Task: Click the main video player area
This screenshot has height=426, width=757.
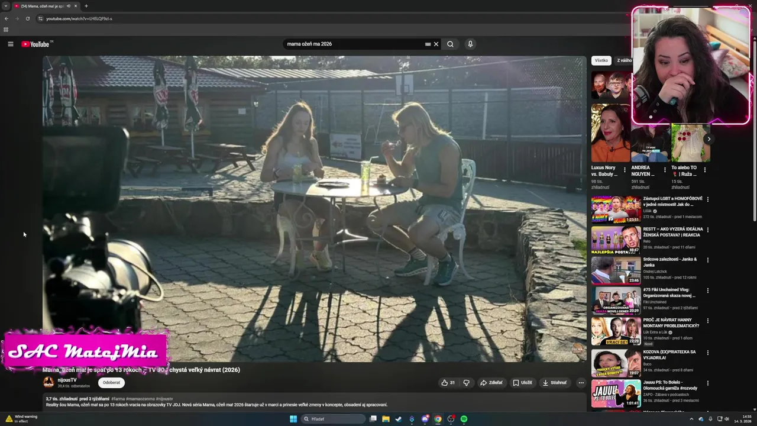Action: coord(314,208)
